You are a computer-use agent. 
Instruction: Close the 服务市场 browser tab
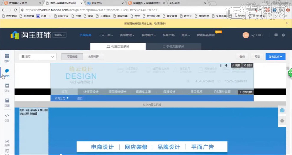pyautogui.click(x=122, y=3)
